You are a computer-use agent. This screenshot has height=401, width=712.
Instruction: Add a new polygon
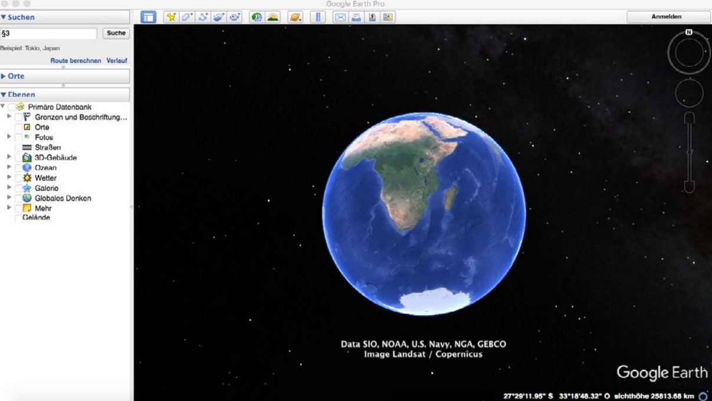point(187,17)
